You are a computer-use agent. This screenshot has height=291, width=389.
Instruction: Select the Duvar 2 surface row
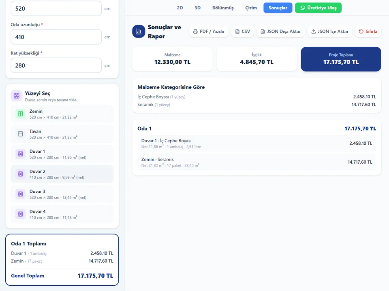coord(62,174)
